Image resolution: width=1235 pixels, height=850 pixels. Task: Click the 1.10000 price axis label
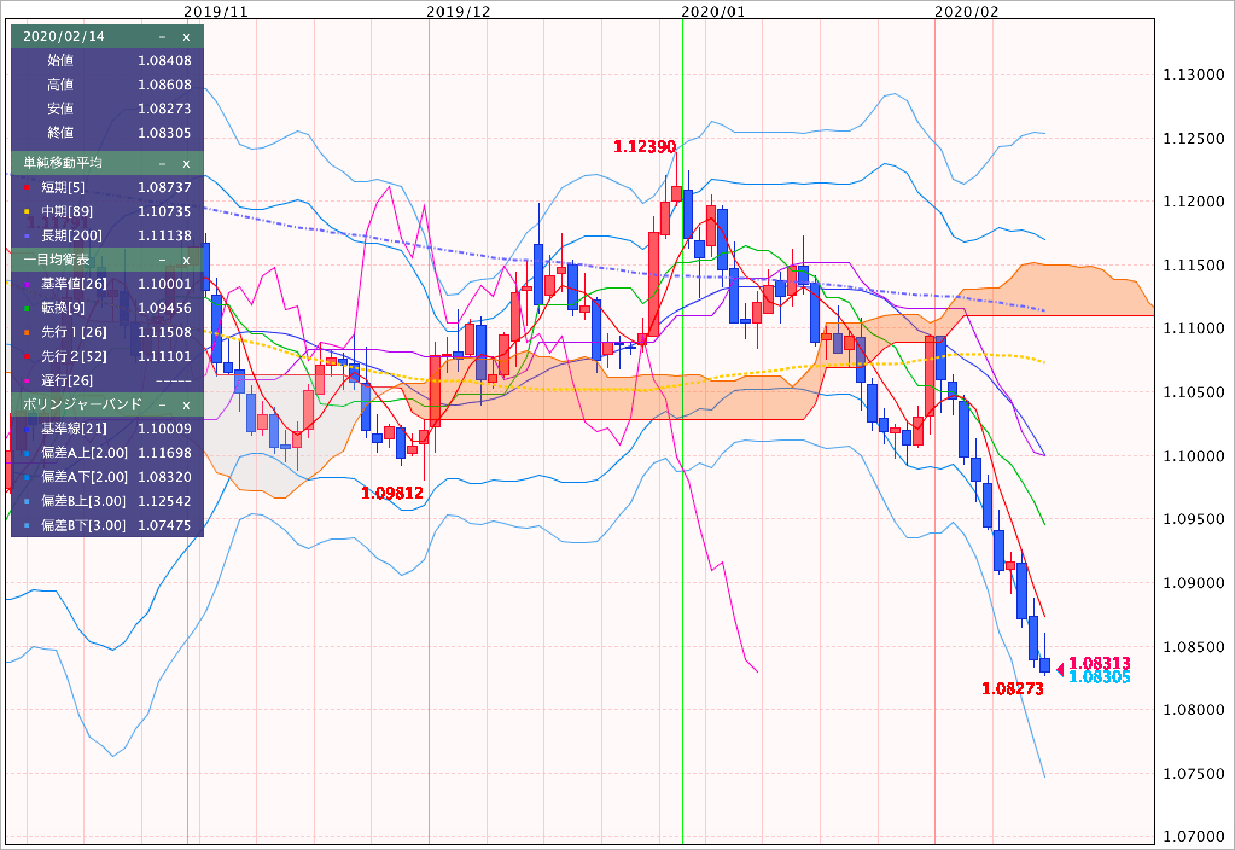[x=1194, y=456]
